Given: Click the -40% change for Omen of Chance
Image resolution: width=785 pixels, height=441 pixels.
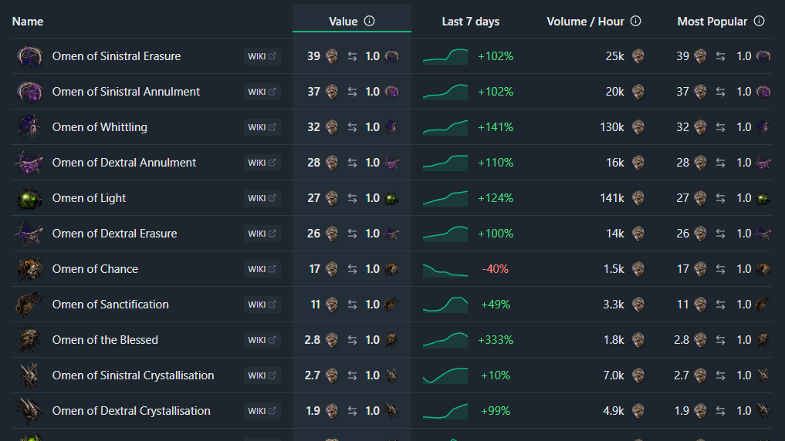Looking at the screenshot, I should tap(495, 269).
